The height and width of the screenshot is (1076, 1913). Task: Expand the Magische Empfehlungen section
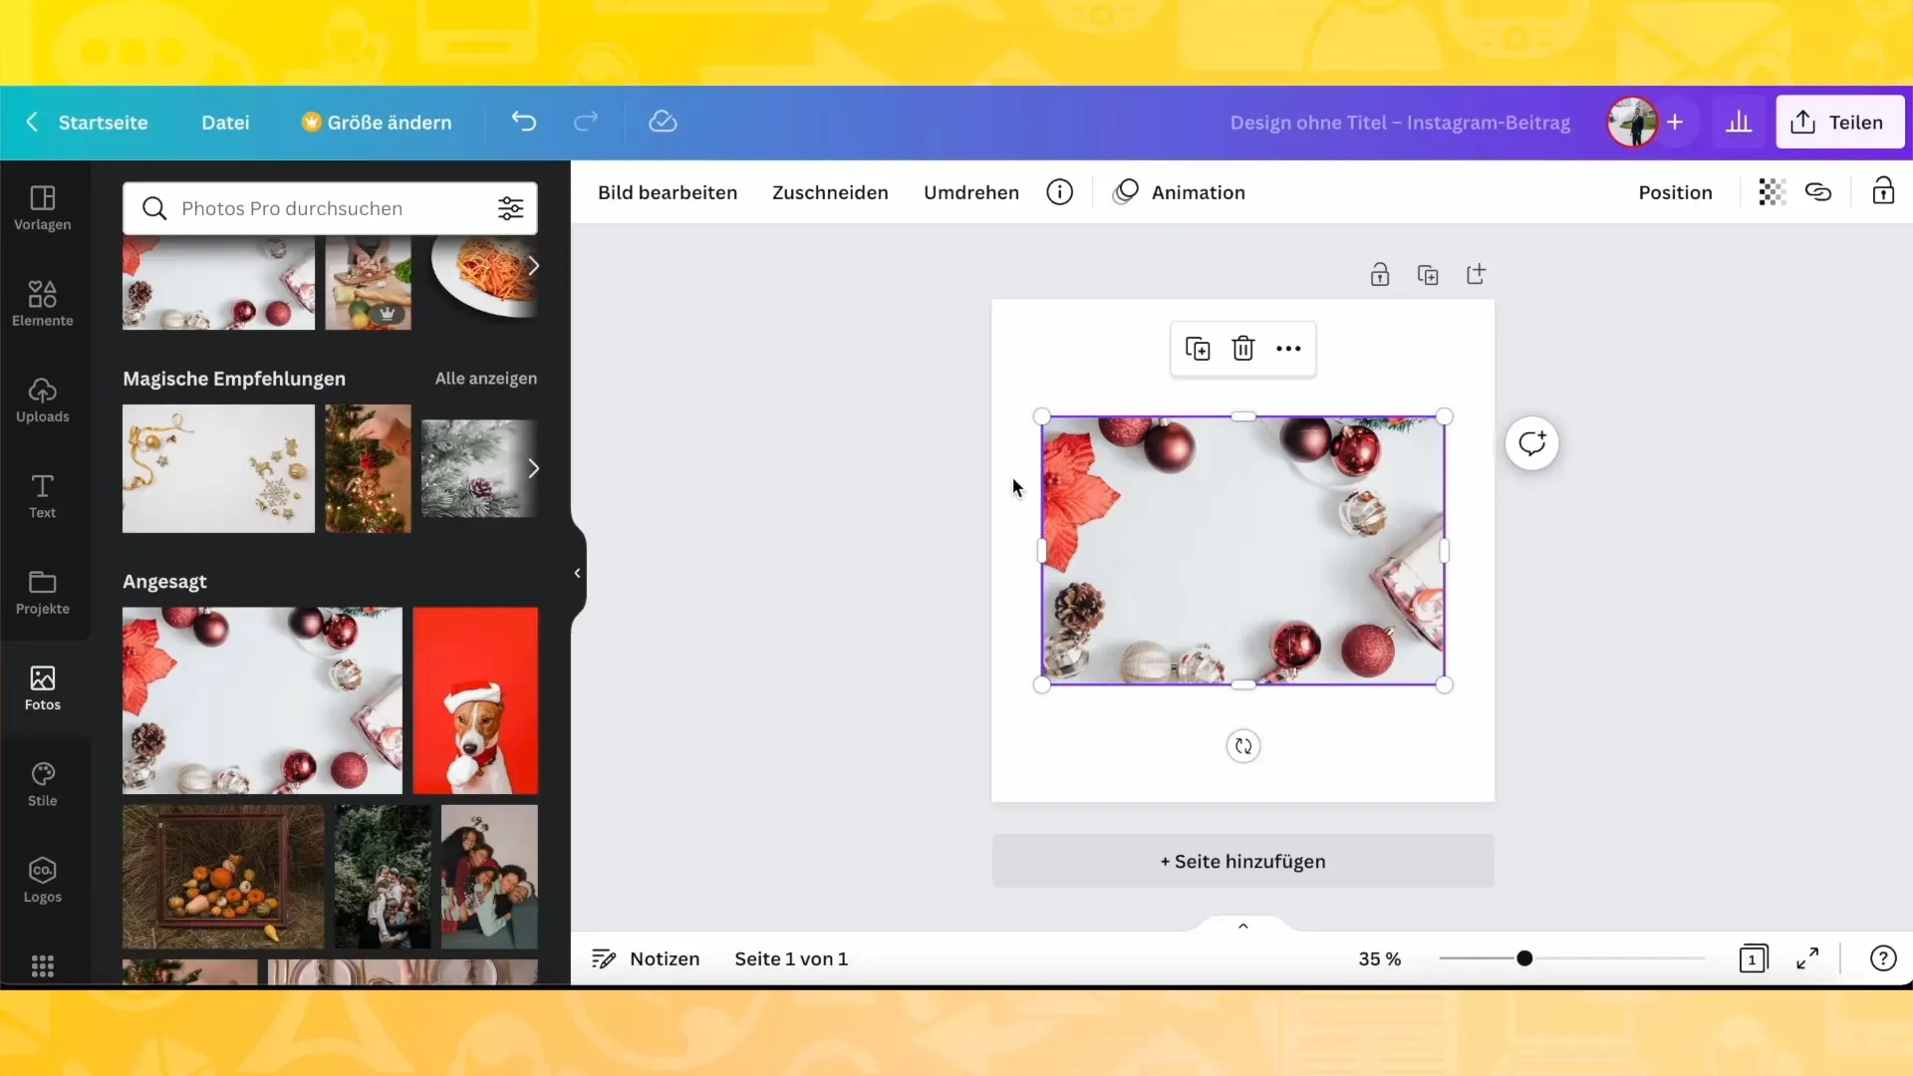[486, 379]
